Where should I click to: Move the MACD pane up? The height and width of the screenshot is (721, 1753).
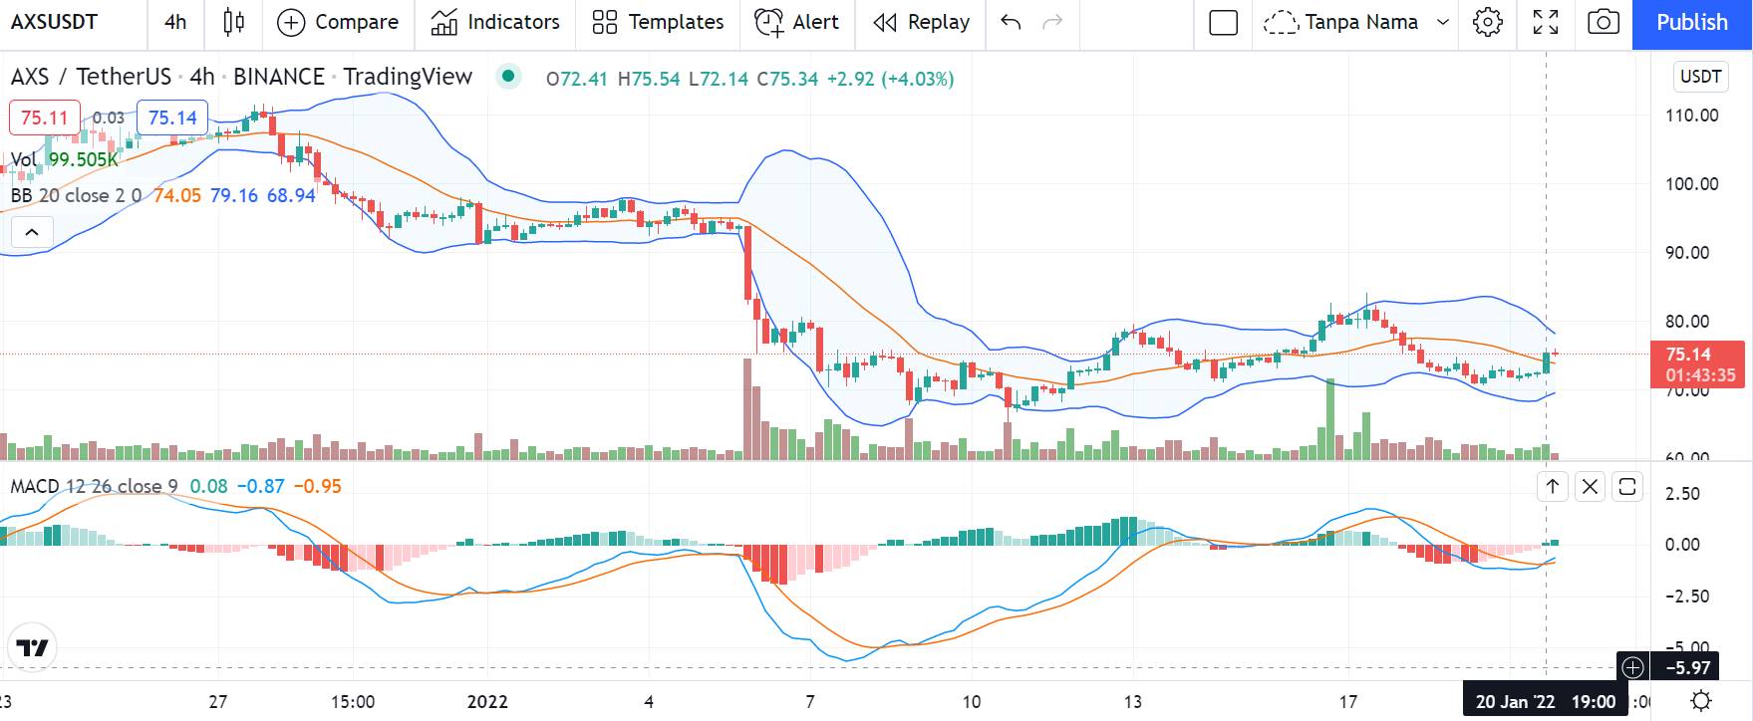1552,486
